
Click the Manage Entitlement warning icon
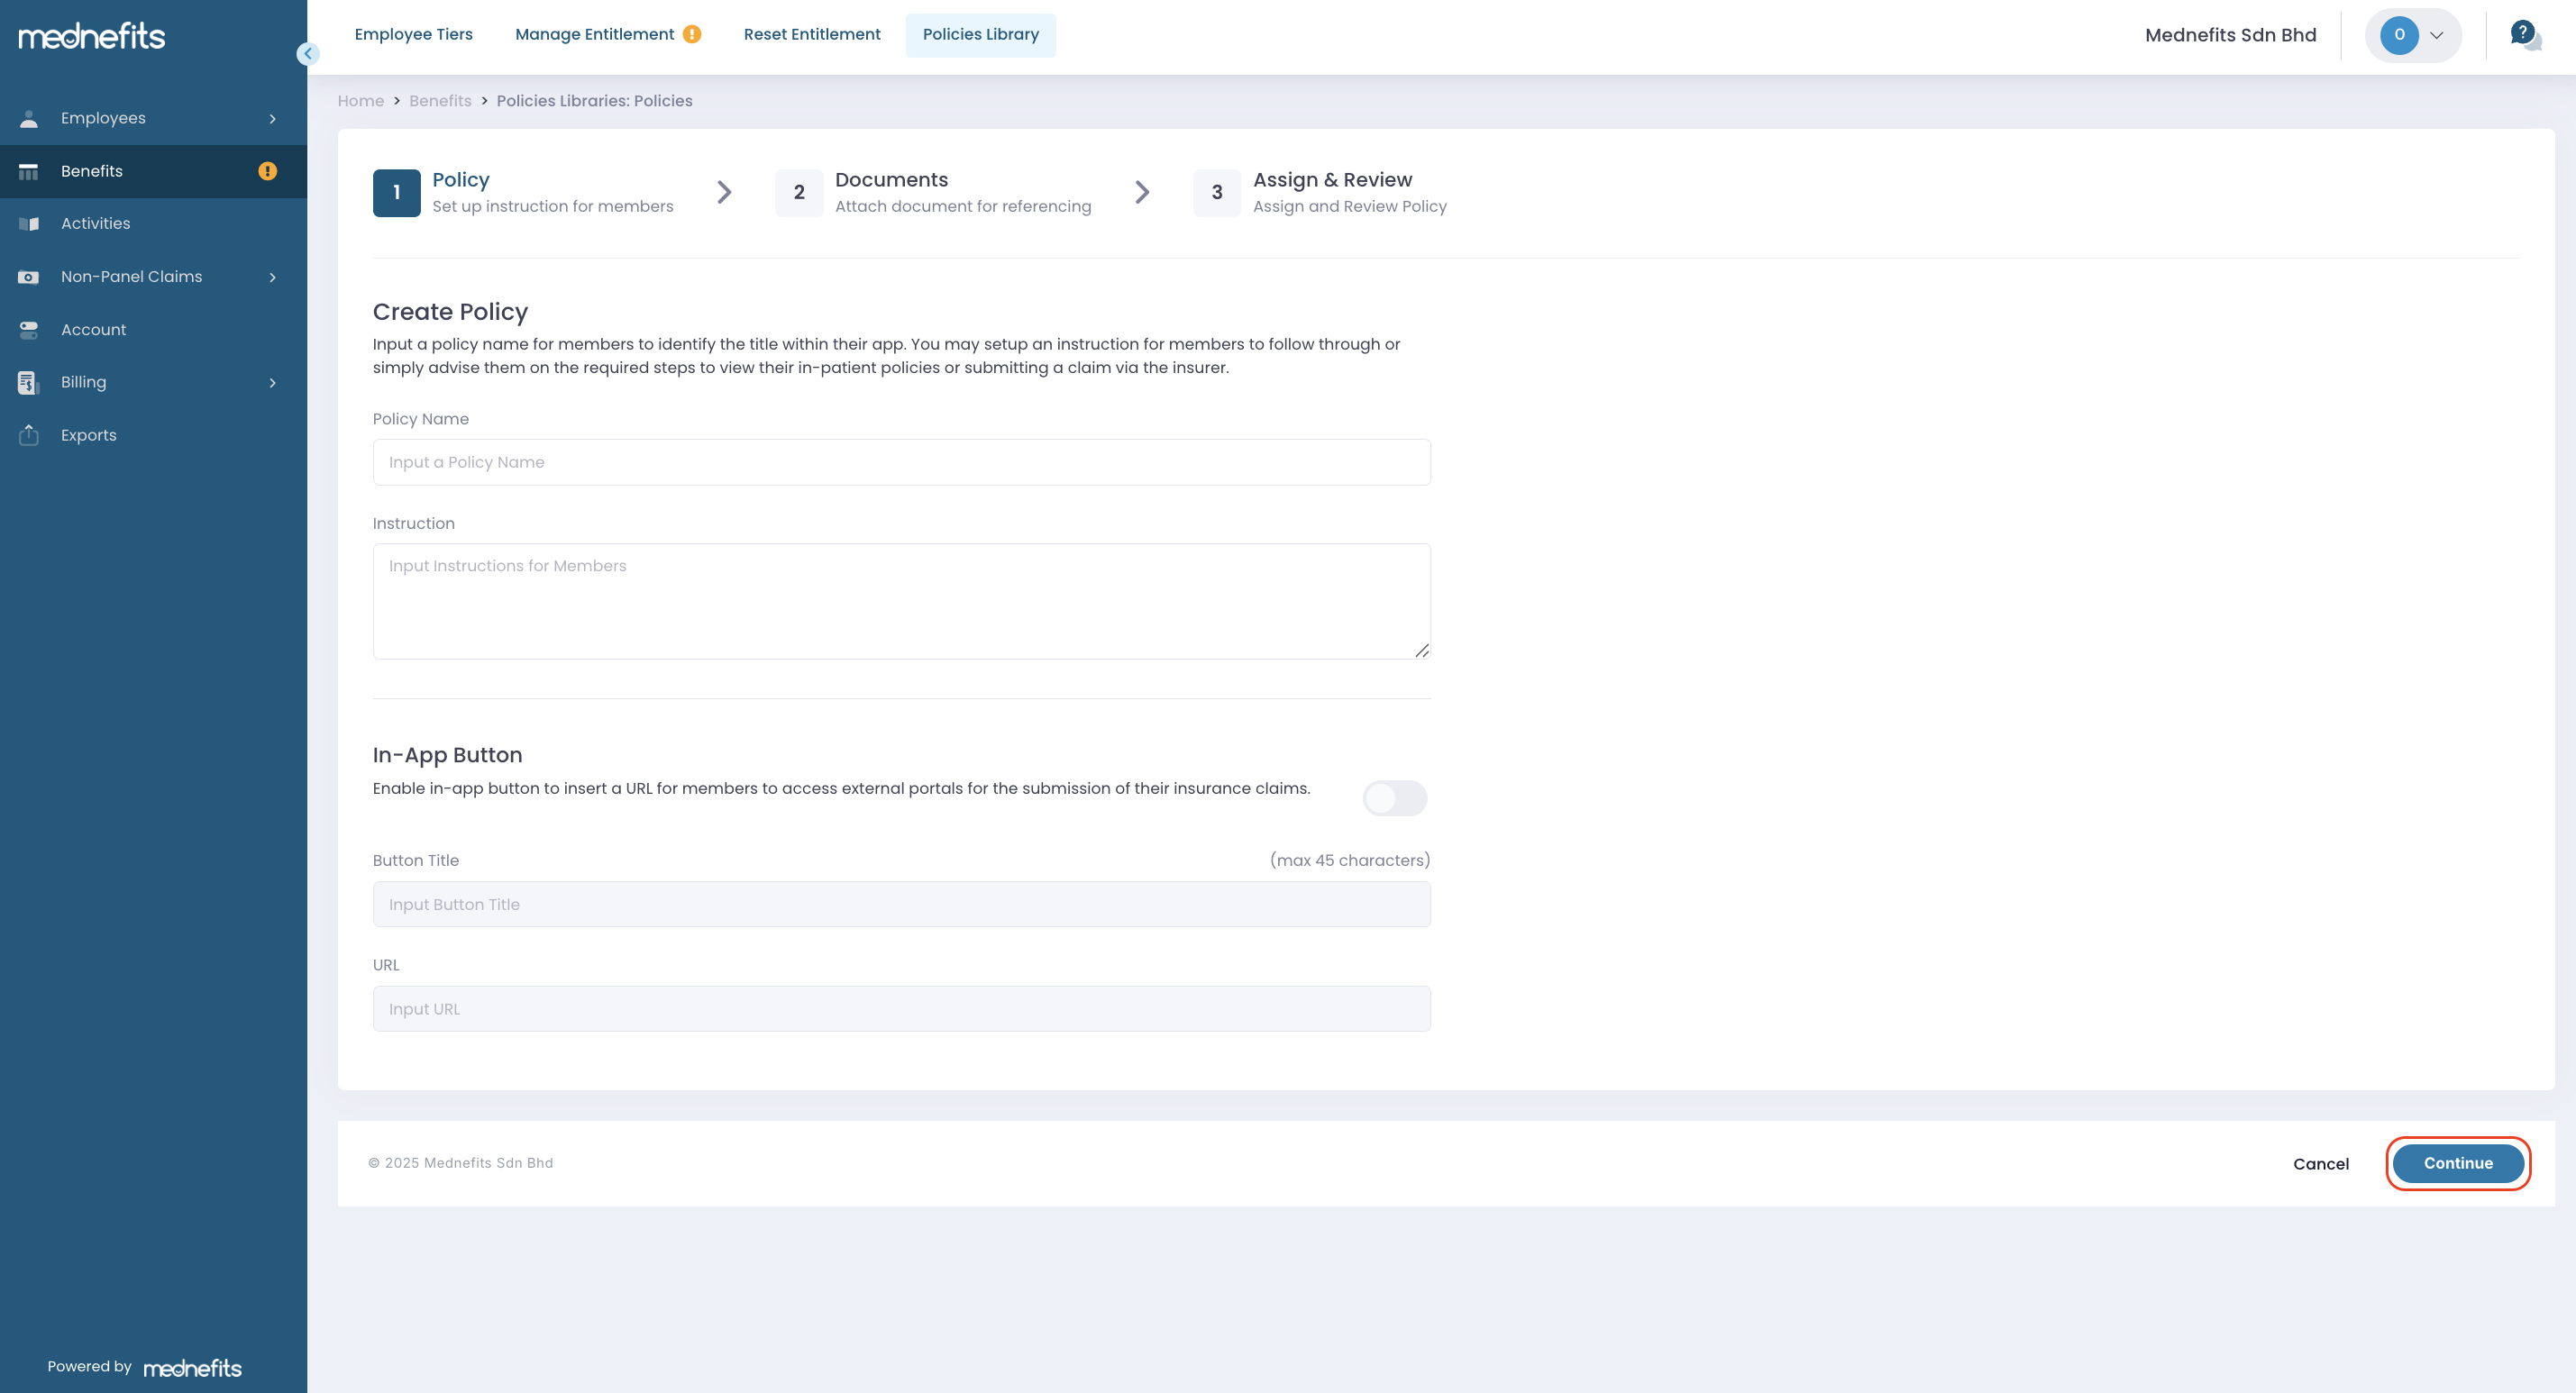[692, 34]
